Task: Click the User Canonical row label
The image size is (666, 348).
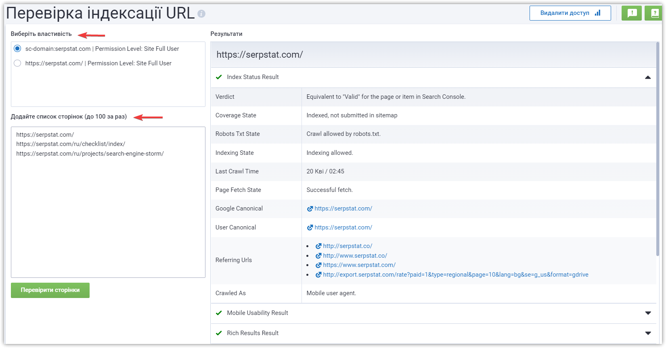Action: click(236, 227)
